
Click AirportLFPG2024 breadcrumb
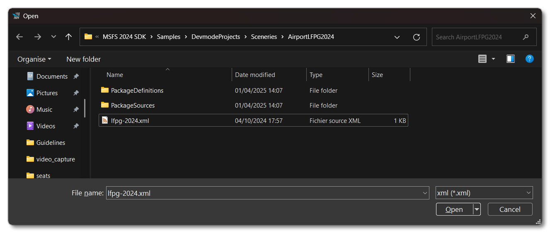click(x=311, y=37)
